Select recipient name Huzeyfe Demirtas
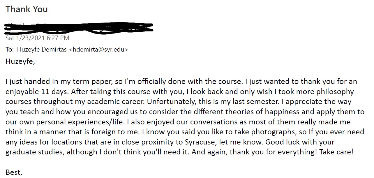The height and width of the screenshot is (178, 374). point(42,50)
